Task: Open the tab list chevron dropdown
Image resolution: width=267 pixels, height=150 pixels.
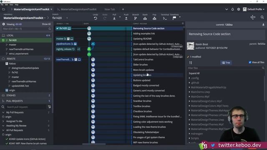Action: [x=227, y=9]
